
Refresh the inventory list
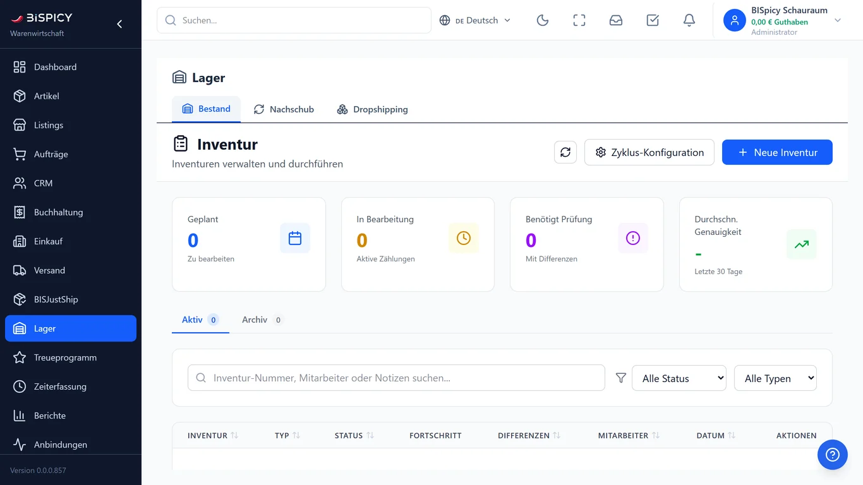565,152
